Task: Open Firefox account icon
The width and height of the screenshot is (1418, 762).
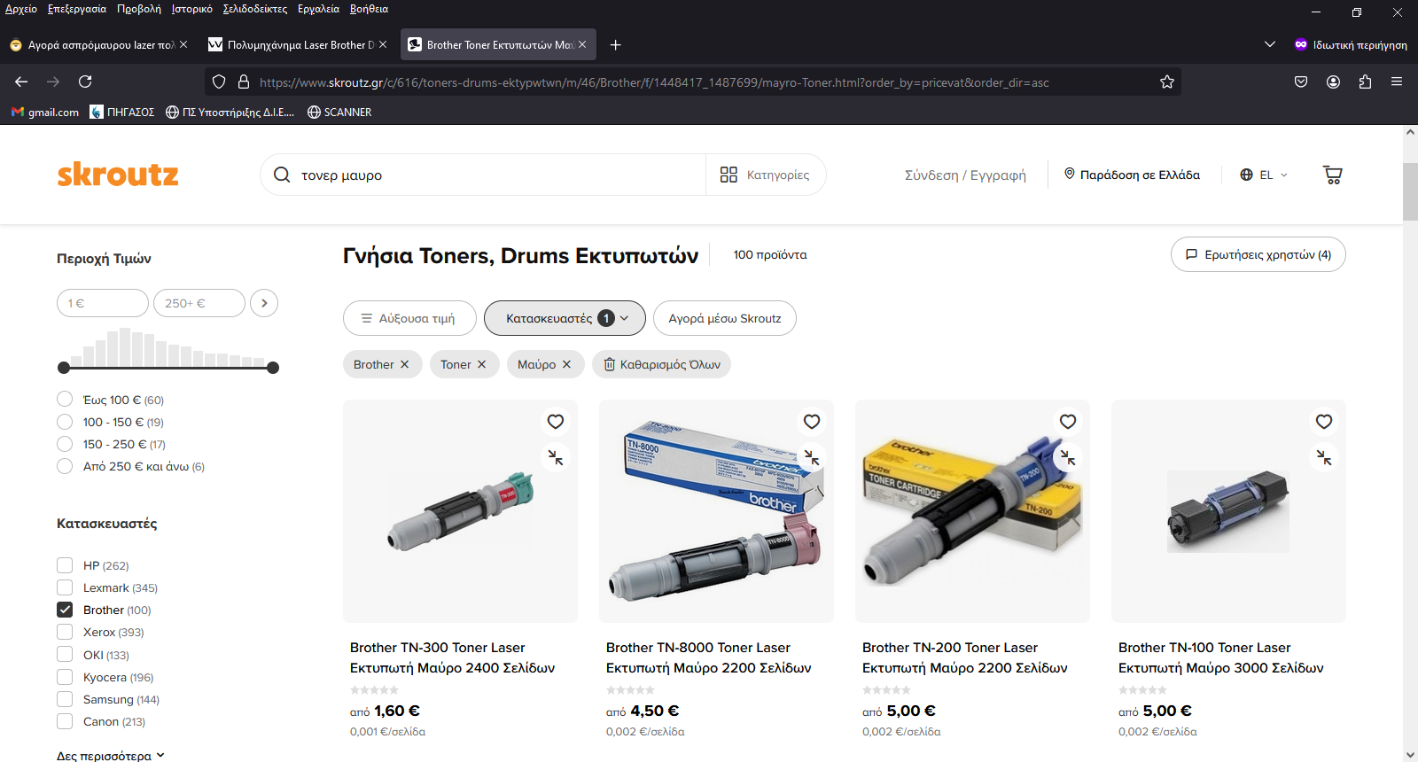Action: [1333, 82]
